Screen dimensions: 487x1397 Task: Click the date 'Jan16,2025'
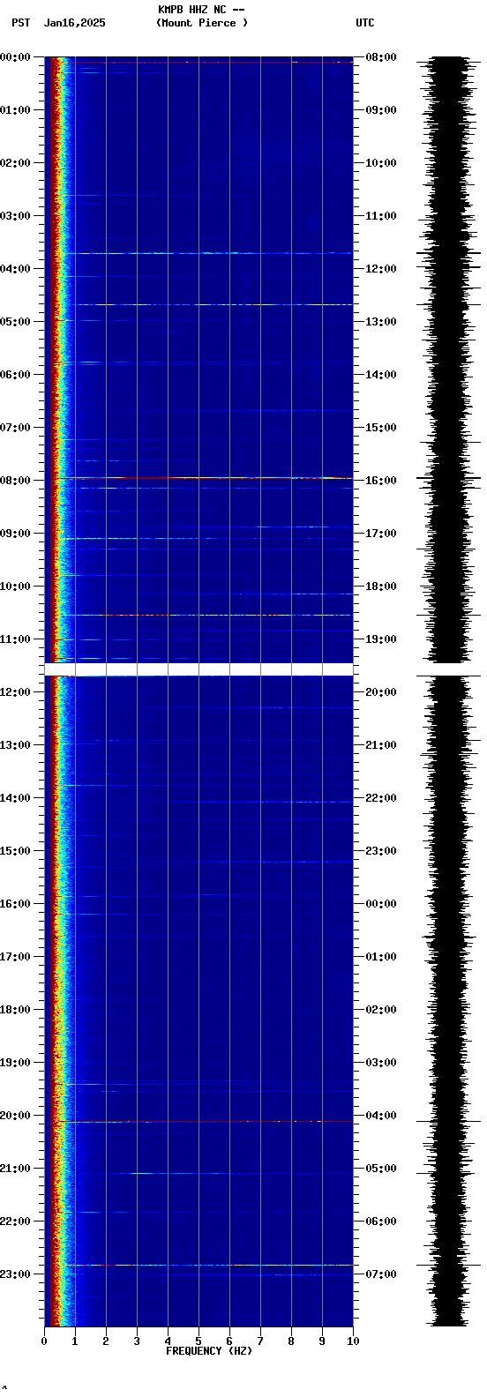pyautogui.click(x=75, y=23)
